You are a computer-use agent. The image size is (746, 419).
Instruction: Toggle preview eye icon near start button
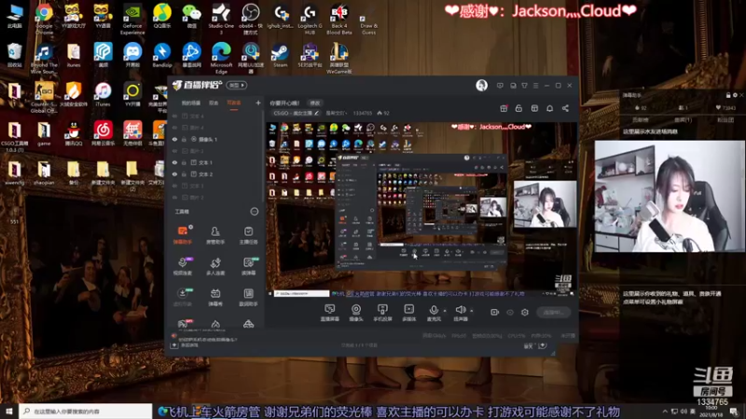point(510,312)
